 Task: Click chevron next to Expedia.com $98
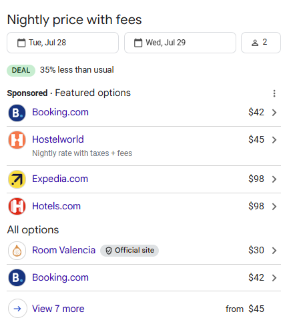pyautogui.click(x=274, y=179)
